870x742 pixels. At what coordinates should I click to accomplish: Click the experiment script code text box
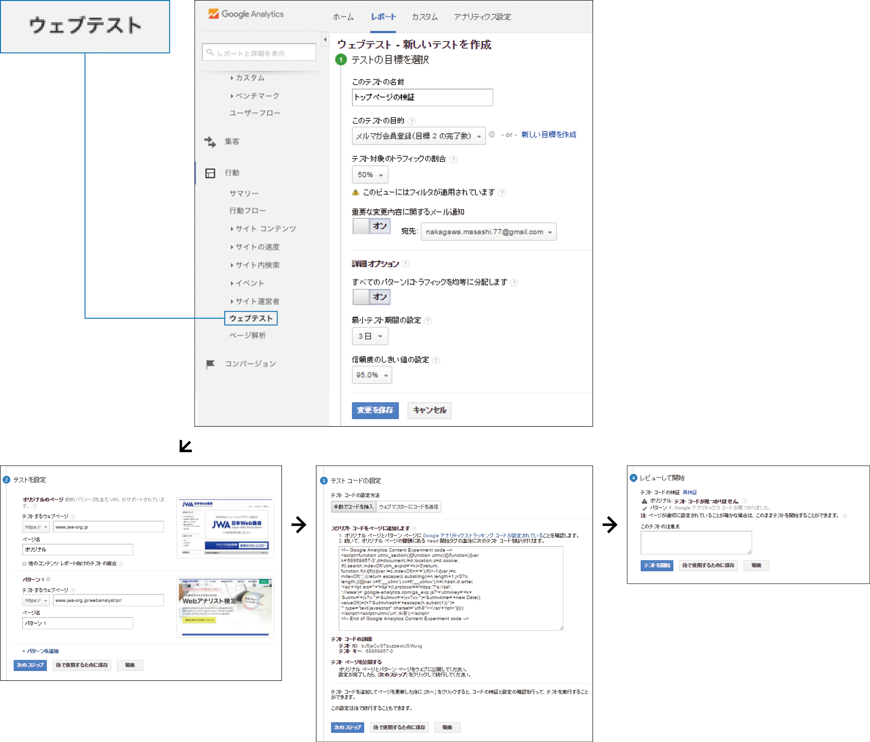coord(451,588)
